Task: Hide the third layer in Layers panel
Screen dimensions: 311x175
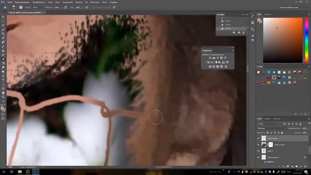Action: (258, 151)
